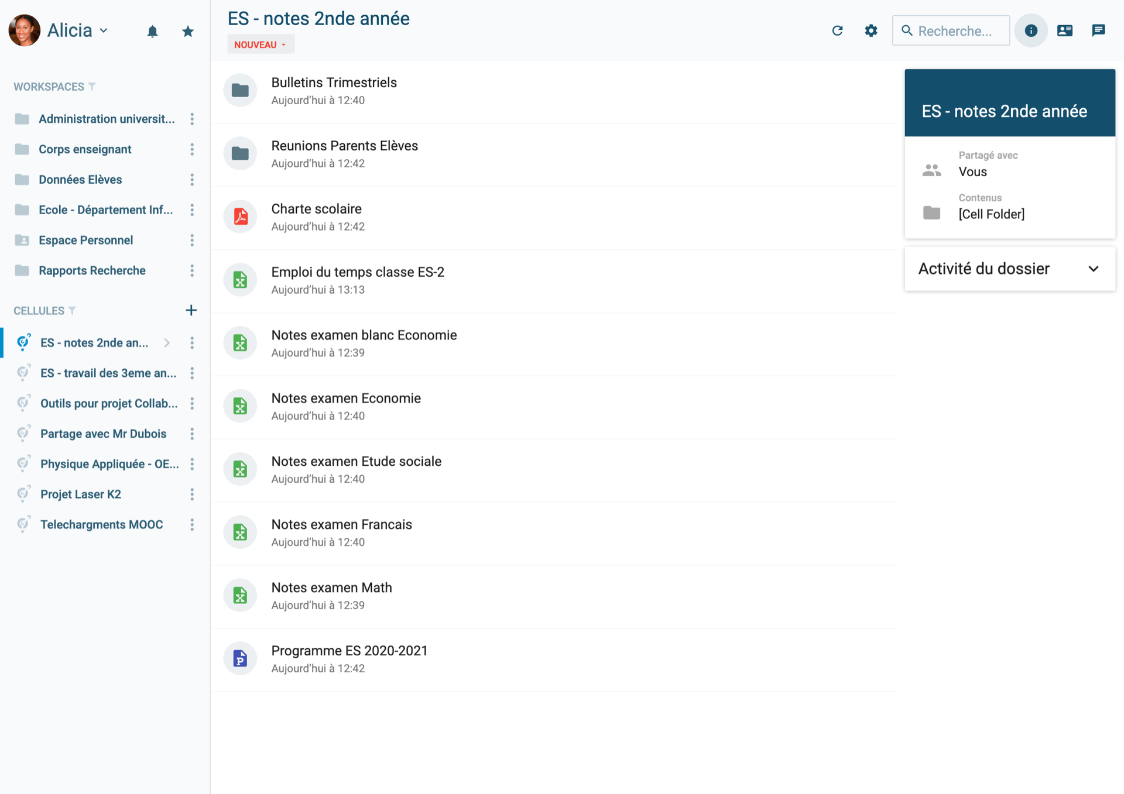The width and height of the screenshot is (1124, 794).
Task: Click the Recherche search field
Action: pos(951,30)
